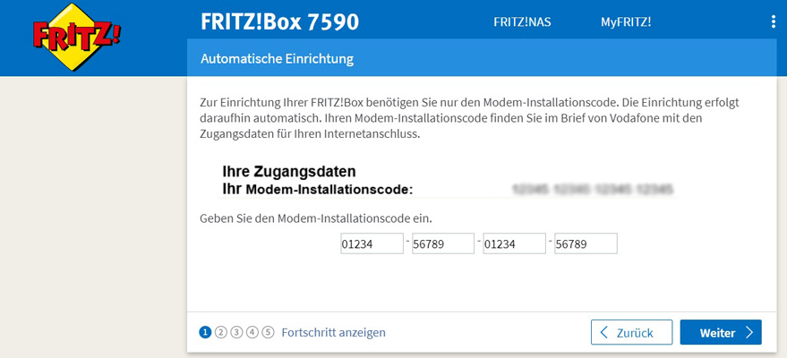Click the FRITZ! logo
787x358 pixels.
click(x=75, y=37)
